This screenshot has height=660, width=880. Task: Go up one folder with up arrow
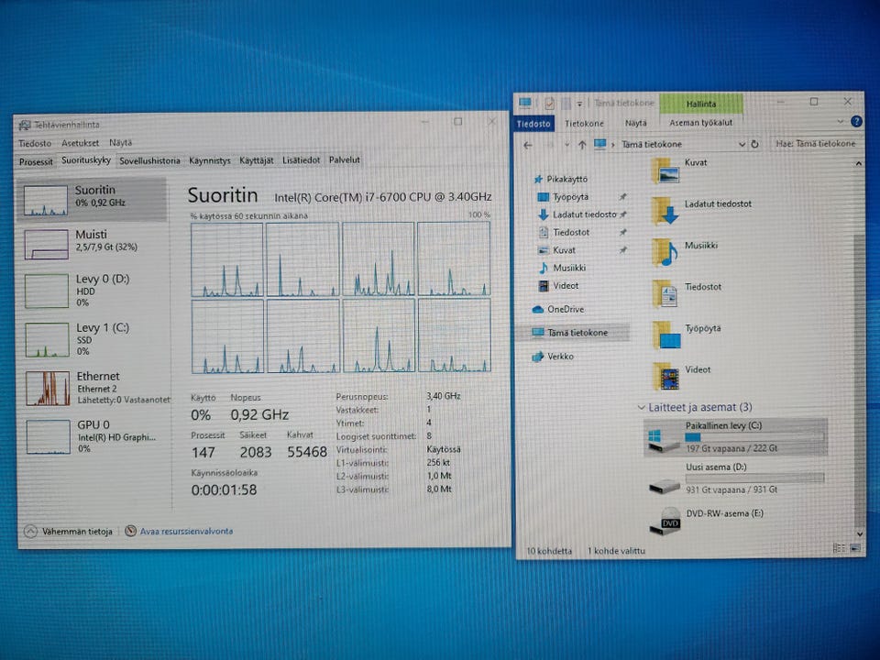[x=581, y=144]
